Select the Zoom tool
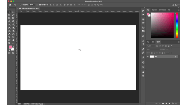Viewport: 187px width, 105px height. click(x=9, y=43)
